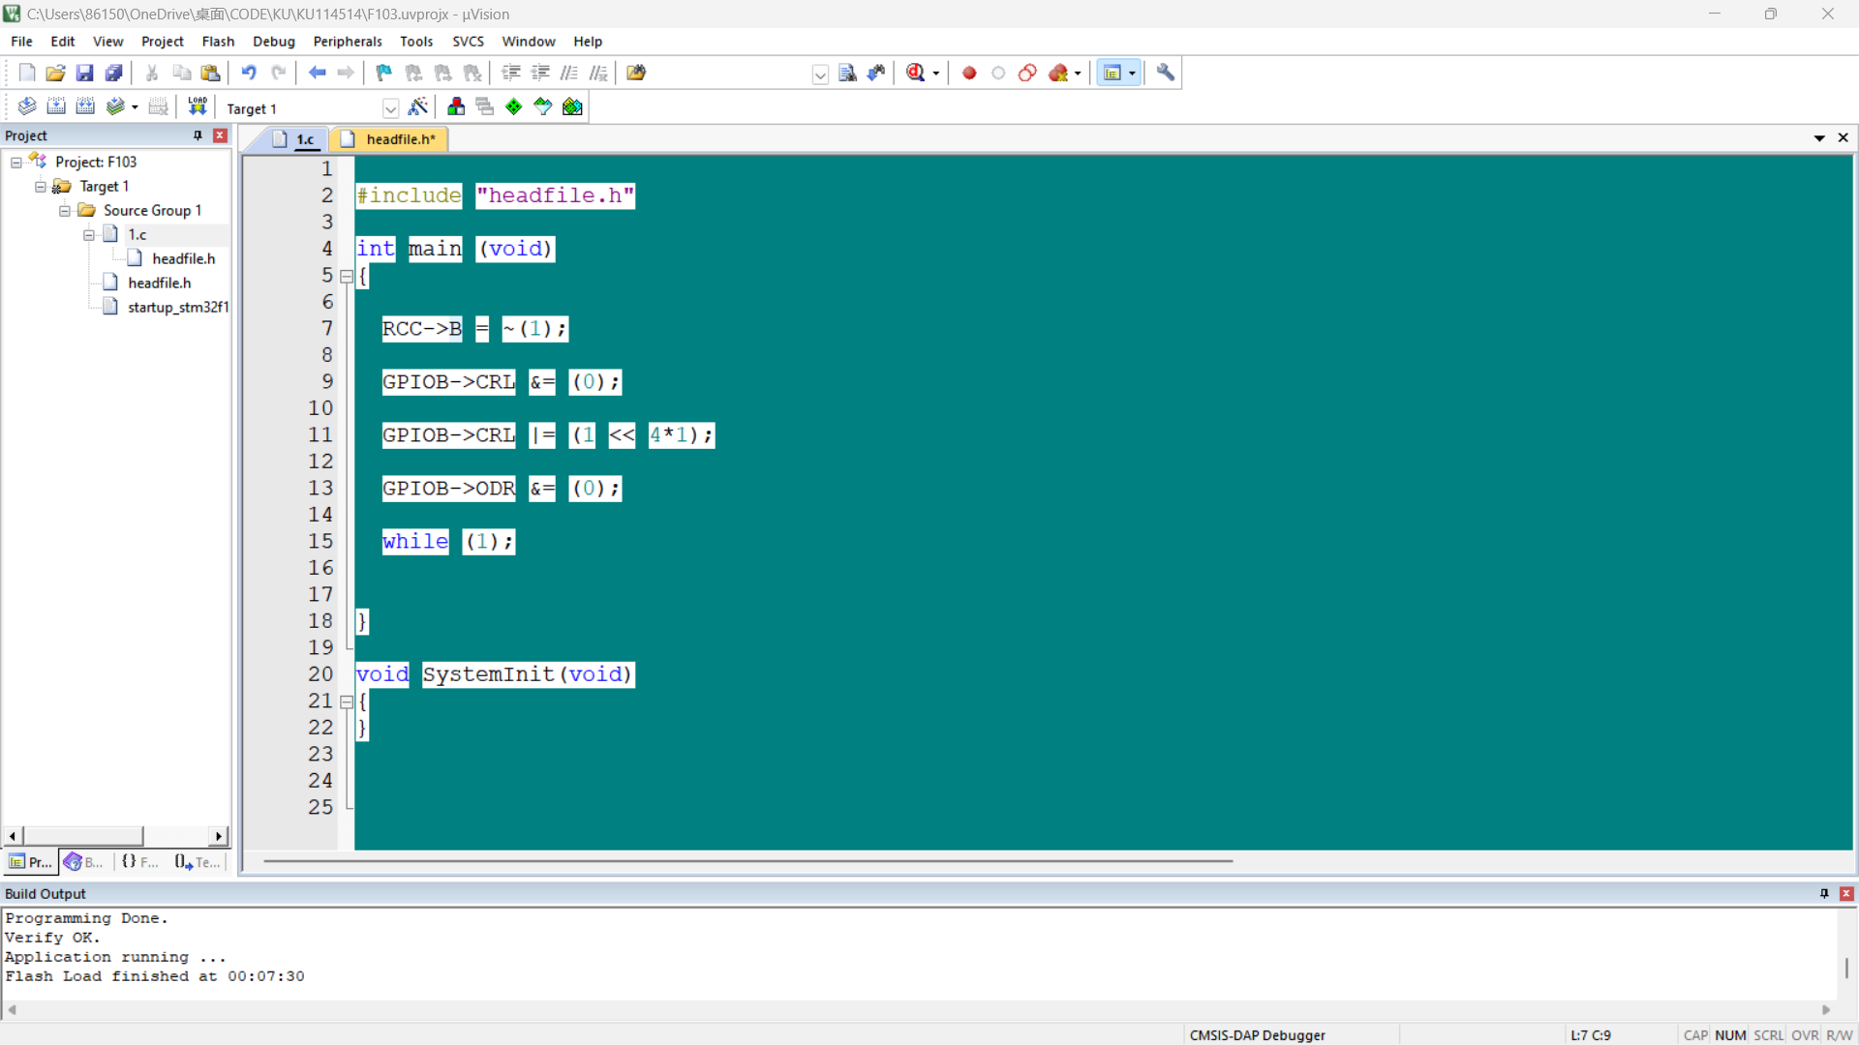Kill all breakpoints icon
Viewport: 1859px width, 1045px height.
coord(1058,73)
